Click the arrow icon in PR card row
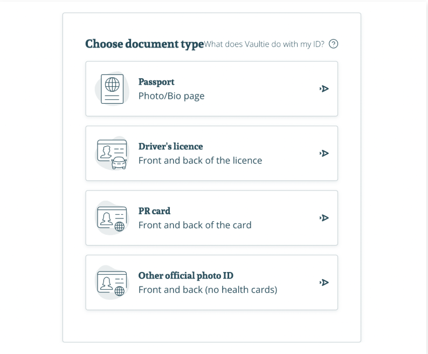 point(324,218)
